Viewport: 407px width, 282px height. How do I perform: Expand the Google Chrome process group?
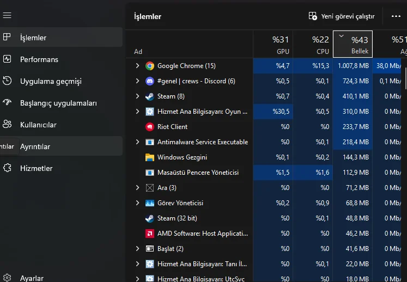(137, 66)
